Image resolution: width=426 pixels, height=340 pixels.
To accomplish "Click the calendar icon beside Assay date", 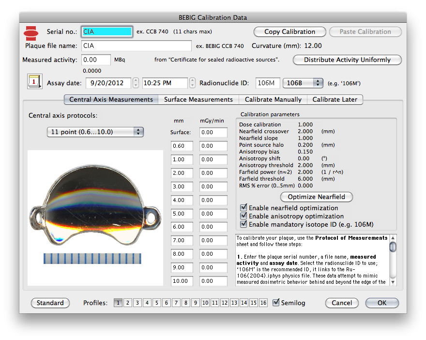I will [x=34, y=81].
